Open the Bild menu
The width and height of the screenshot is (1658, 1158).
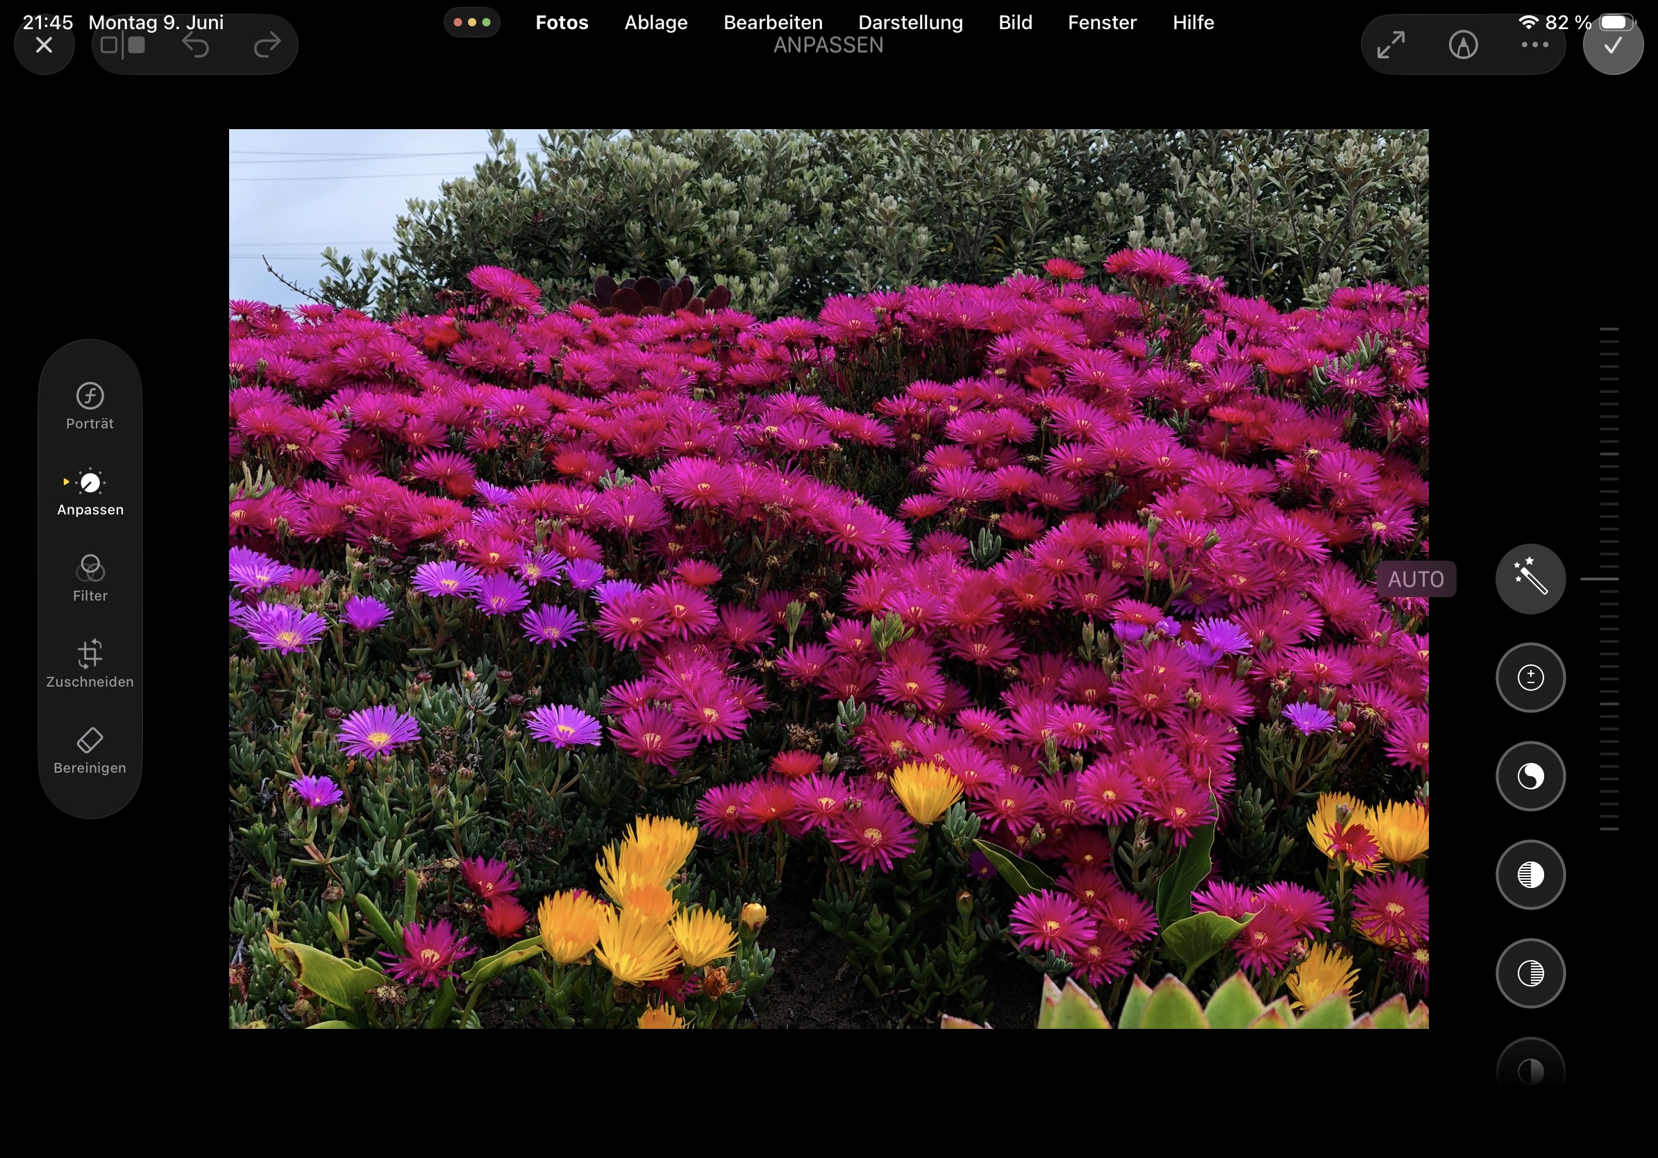(1014, 22)
